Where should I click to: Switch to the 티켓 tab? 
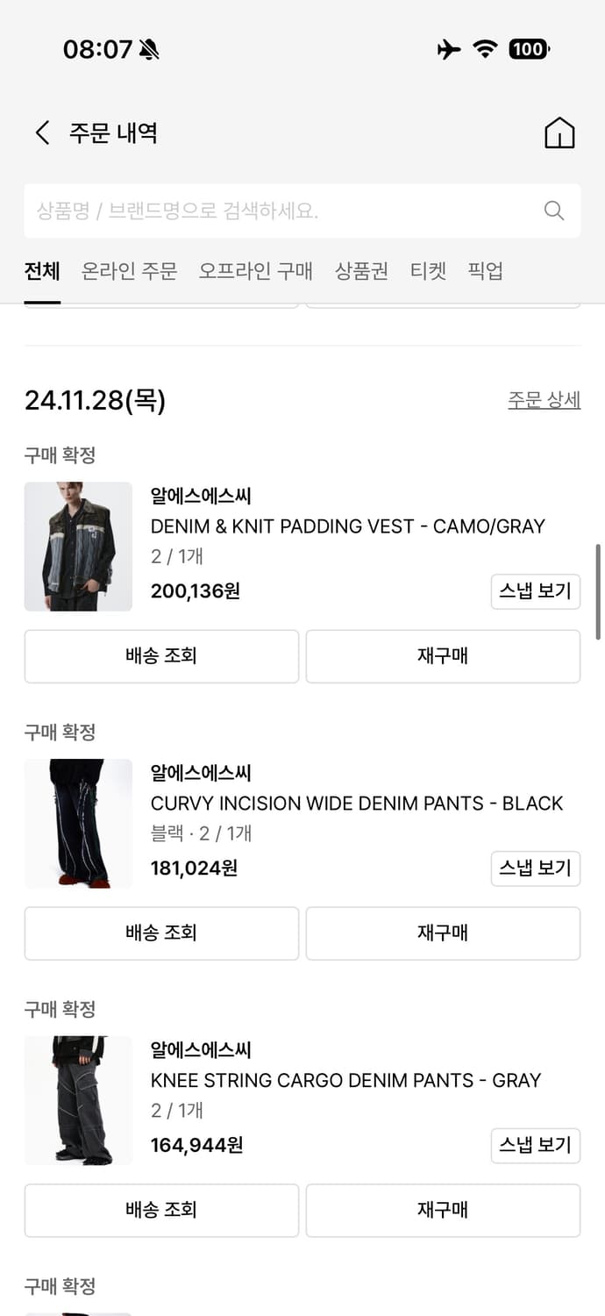pos(428,272)
